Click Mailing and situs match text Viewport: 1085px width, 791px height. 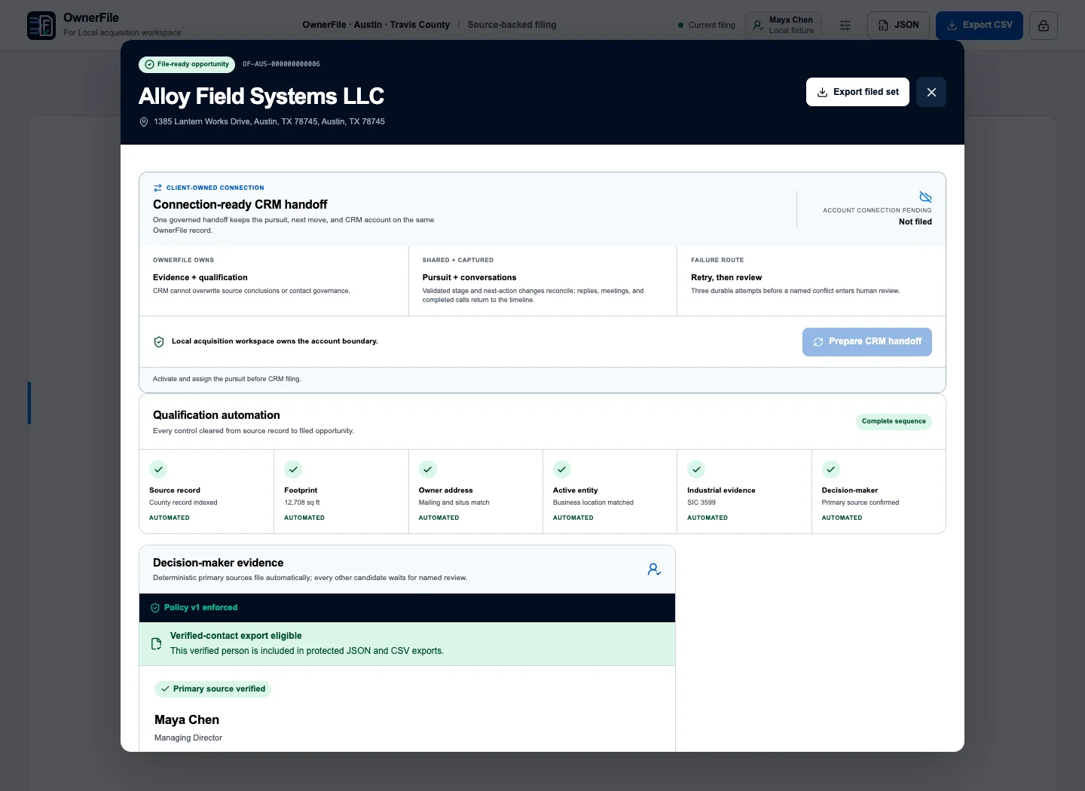(x=454, y=502)
